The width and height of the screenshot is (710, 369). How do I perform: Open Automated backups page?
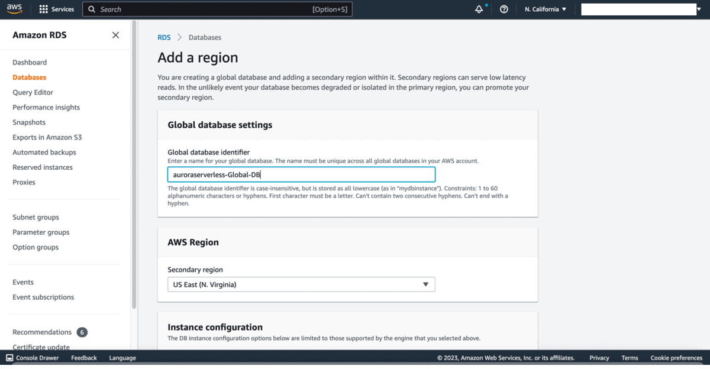(x=44, y=152)
